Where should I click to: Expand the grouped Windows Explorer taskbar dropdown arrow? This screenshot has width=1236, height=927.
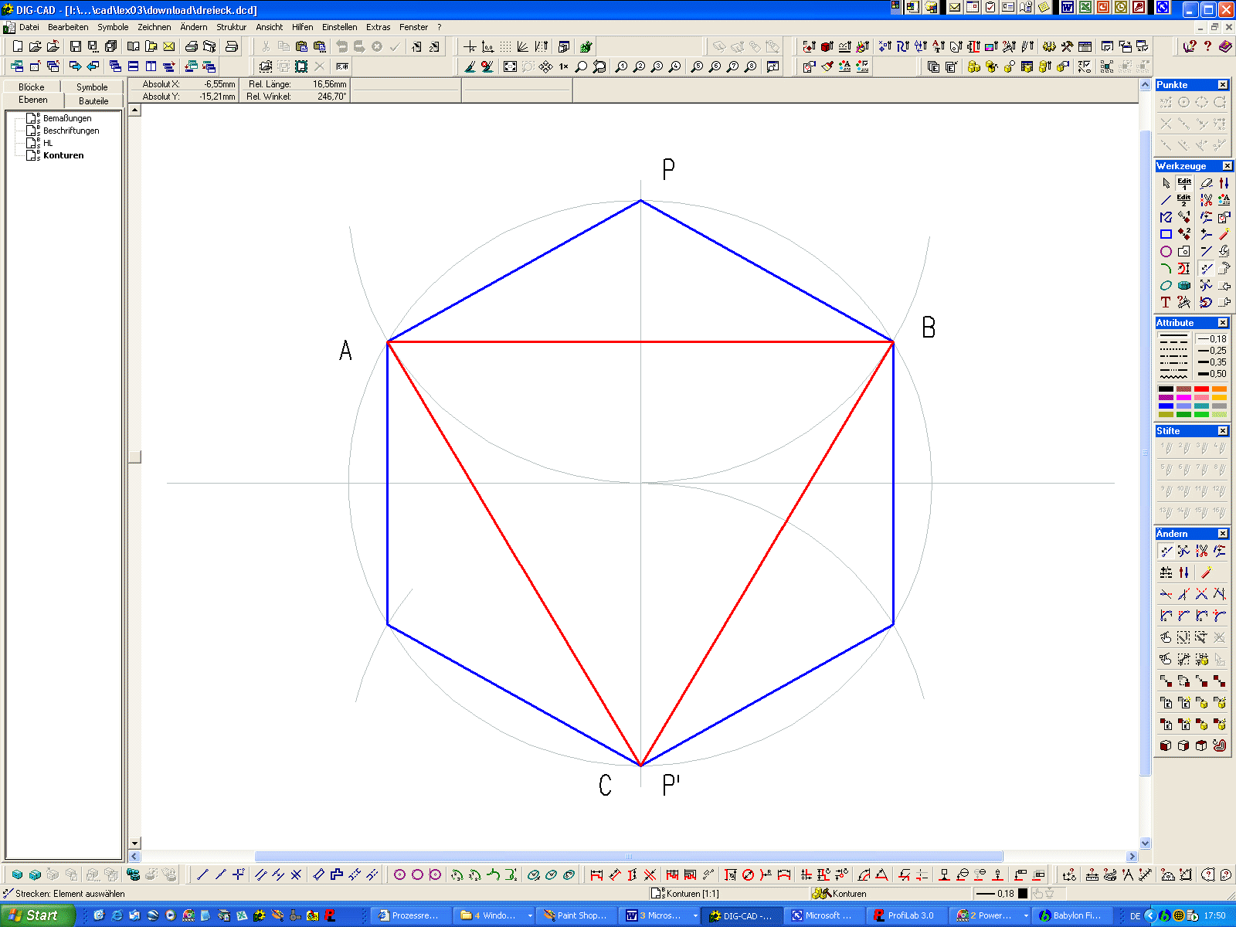[530, 915]
